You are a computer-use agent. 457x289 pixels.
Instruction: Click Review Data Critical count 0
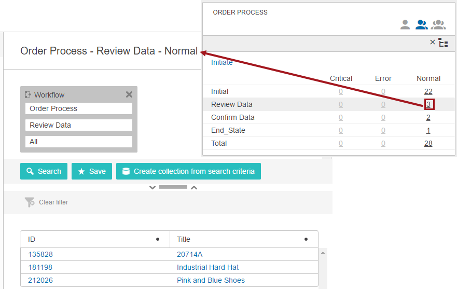[341, 104]
